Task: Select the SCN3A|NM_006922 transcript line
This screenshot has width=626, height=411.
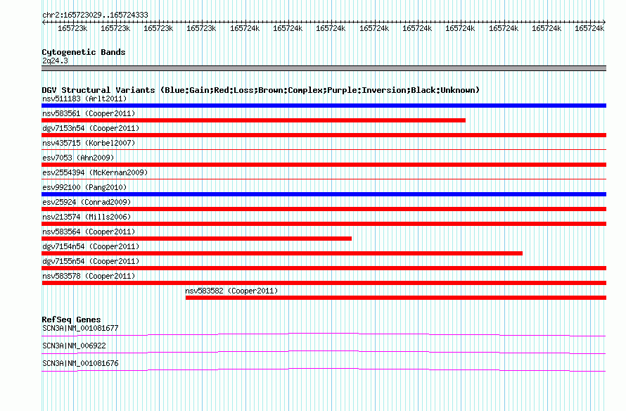Action: point(324,352)
